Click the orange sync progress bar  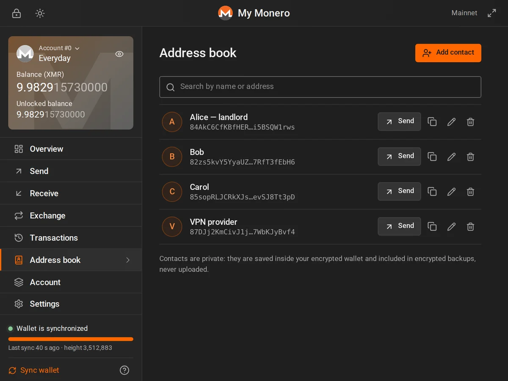(71, 339)
